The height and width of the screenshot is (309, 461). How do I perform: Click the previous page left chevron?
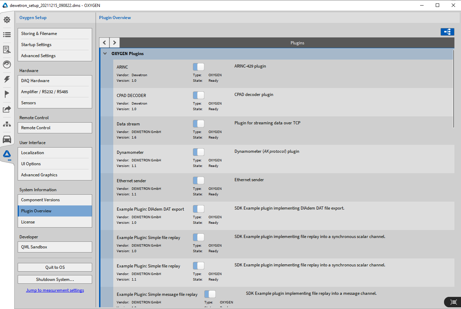104,43
